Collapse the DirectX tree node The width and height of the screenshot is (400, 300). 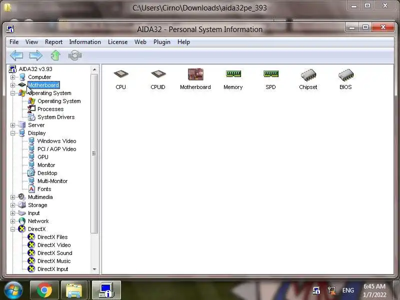click(x=12, y=229)
